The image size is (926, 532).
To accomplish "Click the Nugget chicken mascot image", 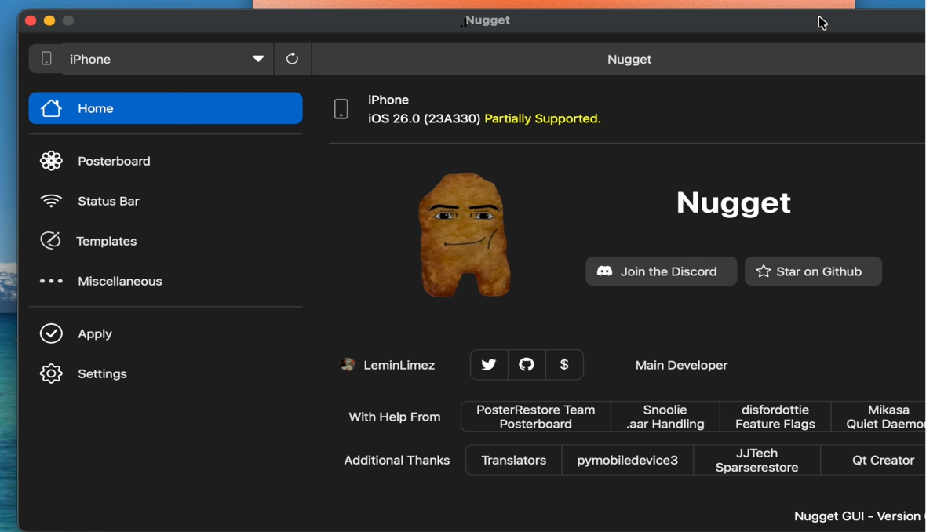I will coord(465,235).
